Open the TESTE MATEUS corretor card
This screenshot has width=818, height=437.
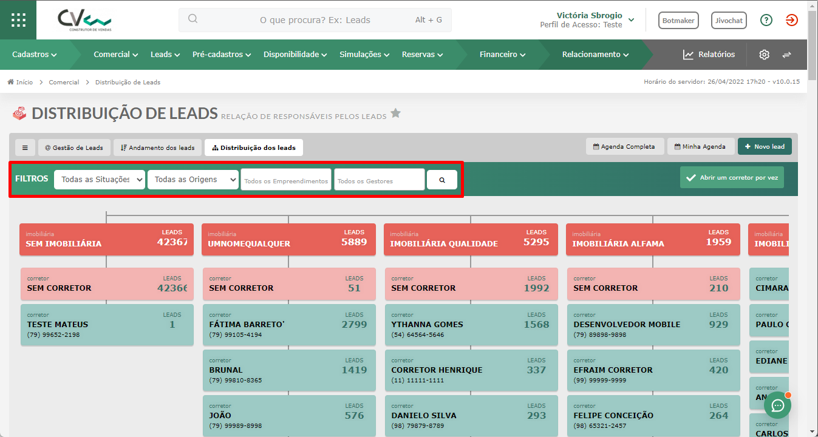(x=107, y=325)
